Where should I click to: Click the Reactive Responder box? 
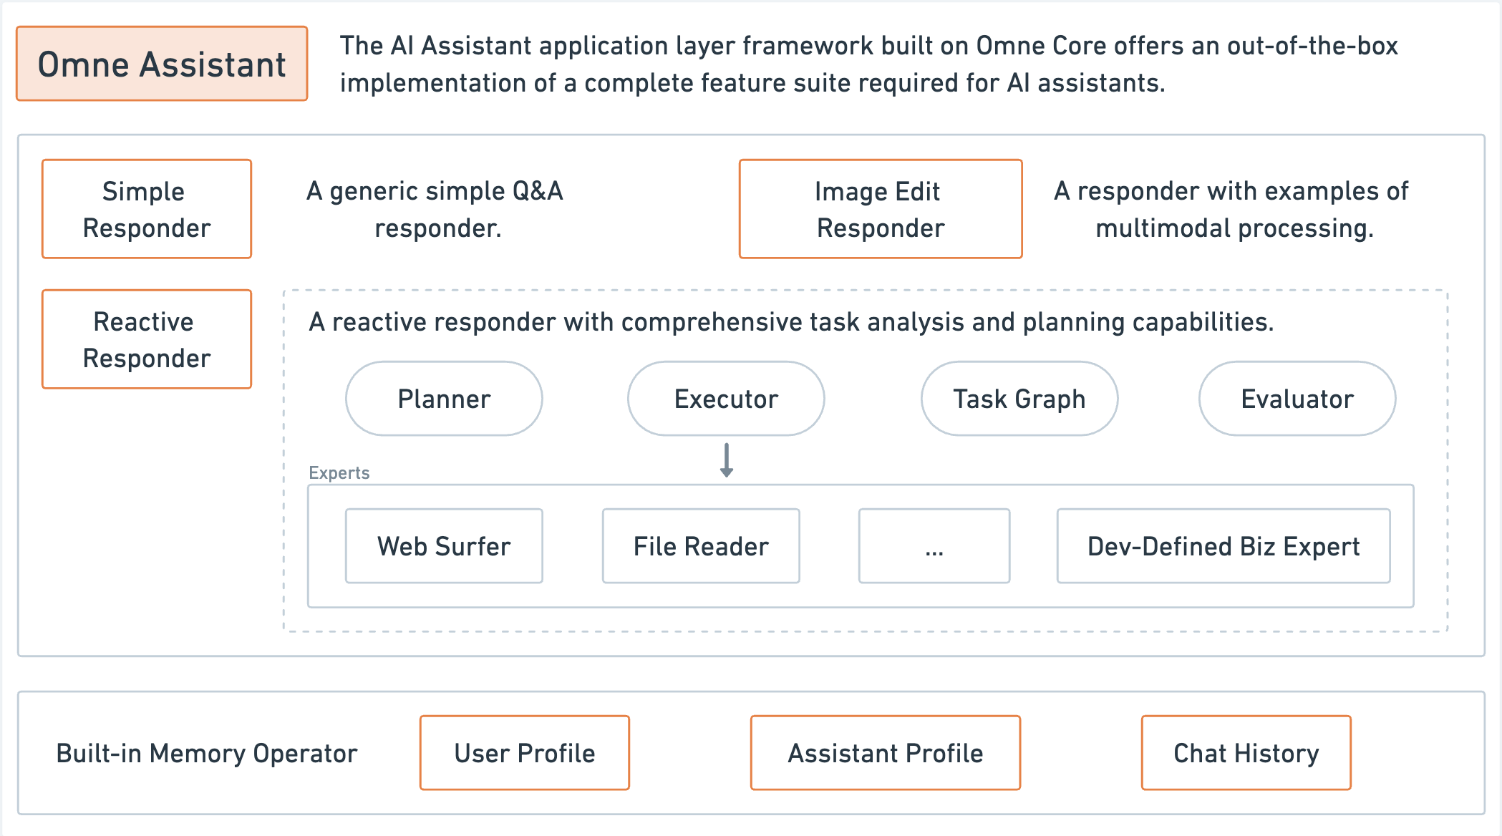pos(147,339)
